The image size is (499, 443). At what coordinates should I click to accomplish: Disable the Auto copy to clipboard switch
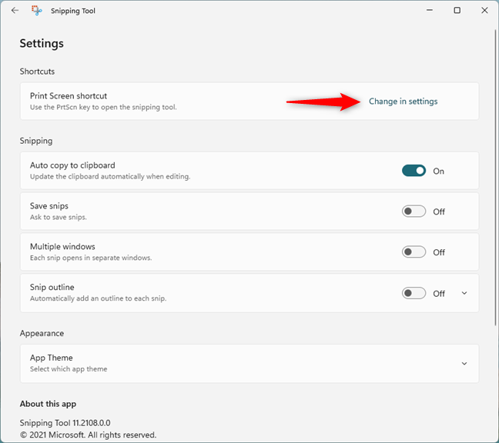pyautogui.click(x=414, y=171)
